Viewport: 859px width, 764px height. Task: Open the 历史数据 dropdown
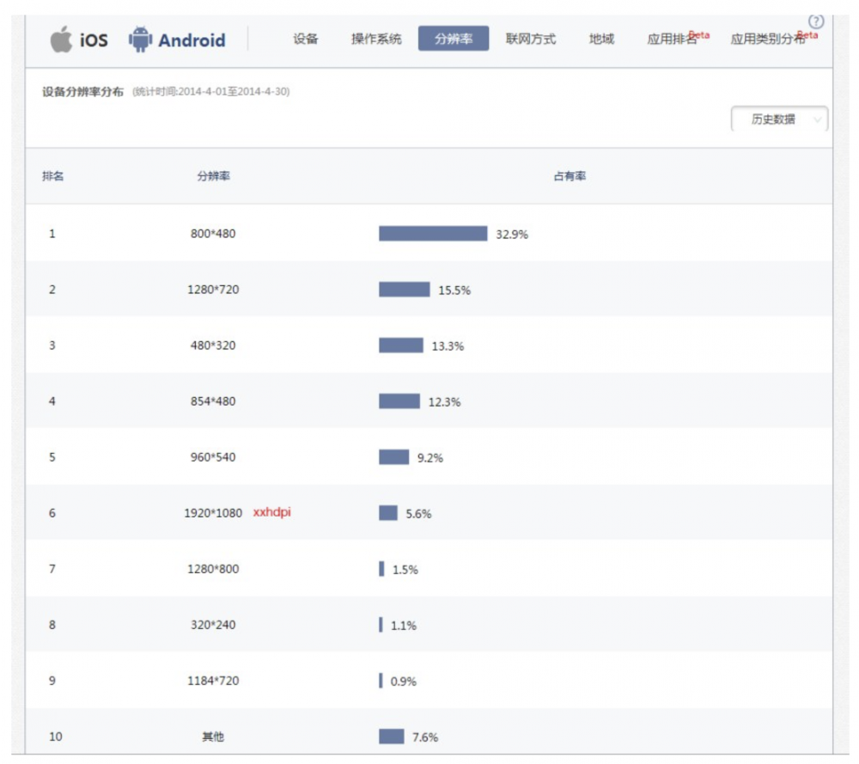click(779, 119)
